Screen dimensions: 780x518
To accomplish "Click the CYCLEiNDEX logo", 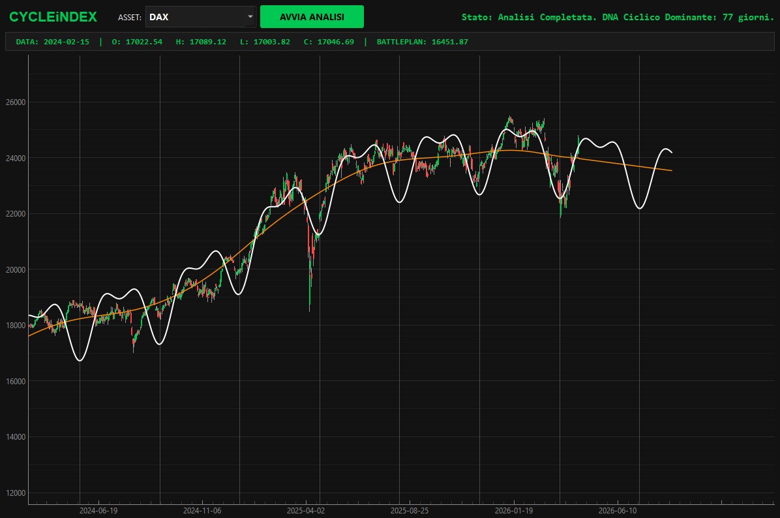I will point(53,17).
